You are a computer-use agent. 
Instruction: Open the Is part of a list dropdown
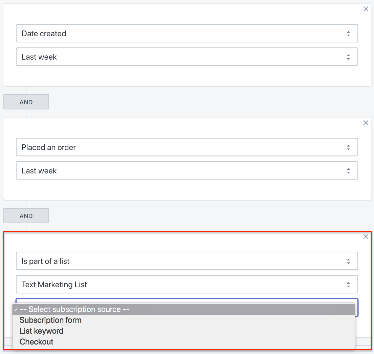[187, 261]
